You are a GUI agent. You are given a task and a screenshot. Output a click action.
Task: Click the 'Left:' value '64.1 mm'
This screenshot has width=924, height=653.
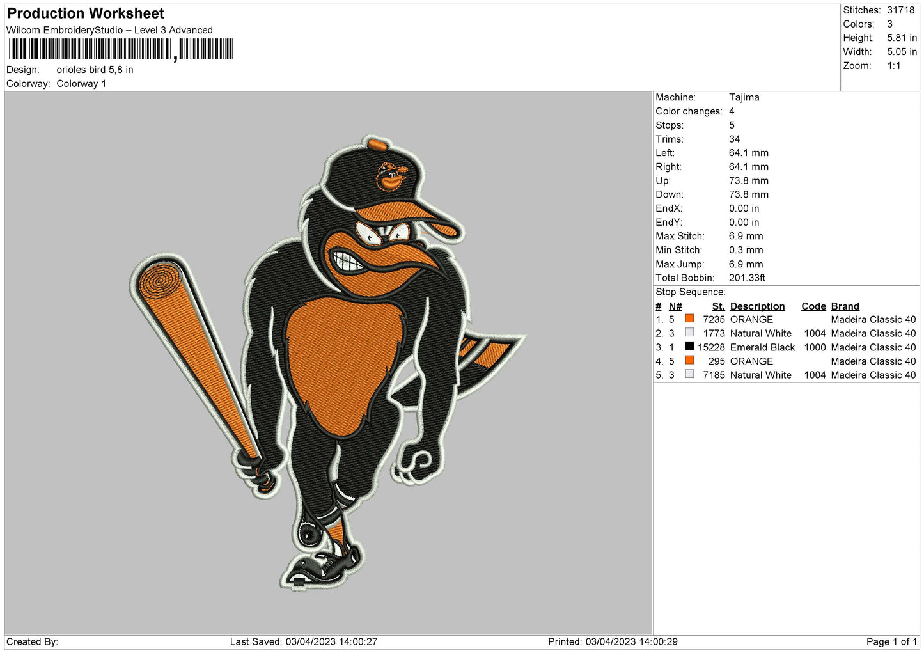pyautogui.click(x=748, y=153)
